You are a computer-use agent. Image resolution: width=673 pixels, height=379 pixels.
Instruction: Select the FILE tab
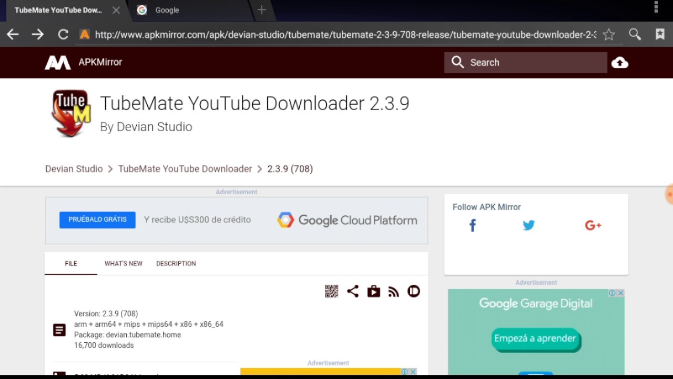pos(71,264)
